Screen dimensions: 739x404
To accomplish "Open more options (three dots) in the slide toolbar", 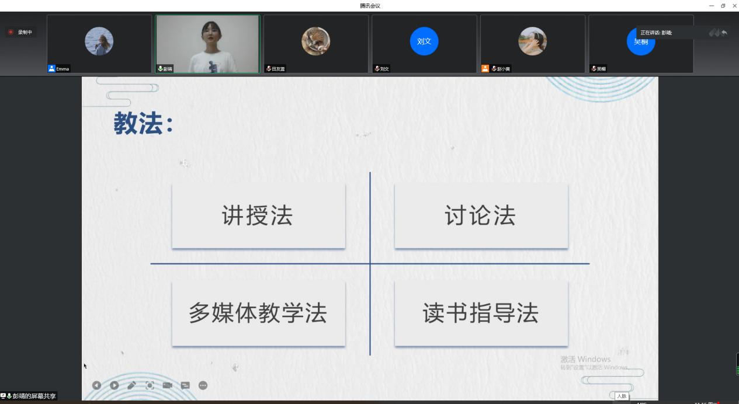I will [203, 385].
